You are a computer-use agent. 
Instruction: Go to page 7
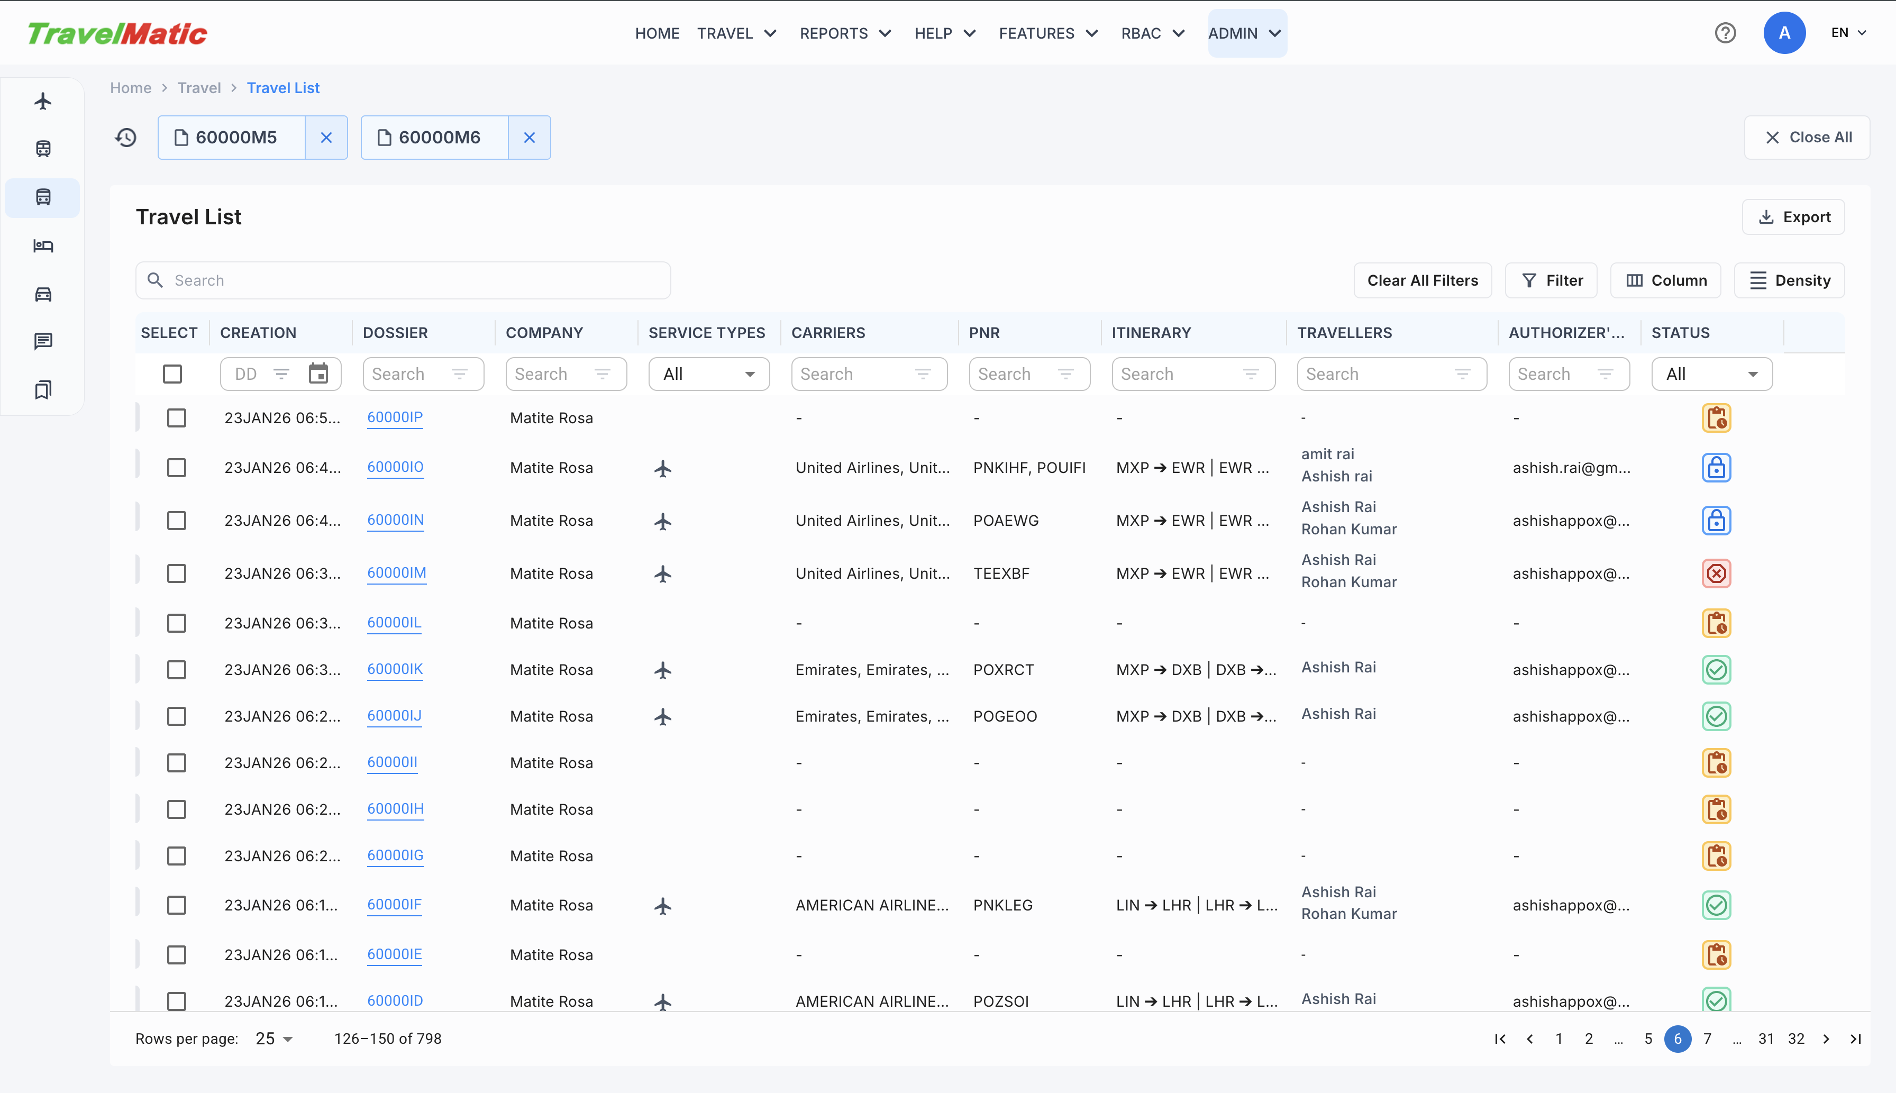[x=1708, y=1039]
